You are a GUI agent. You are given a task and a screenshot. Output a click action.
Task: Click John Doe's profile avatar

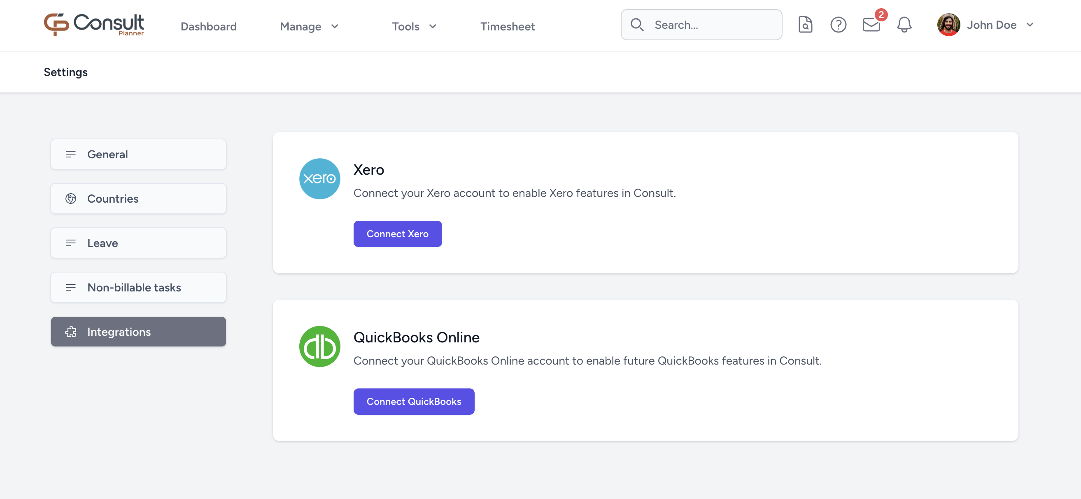948,25
